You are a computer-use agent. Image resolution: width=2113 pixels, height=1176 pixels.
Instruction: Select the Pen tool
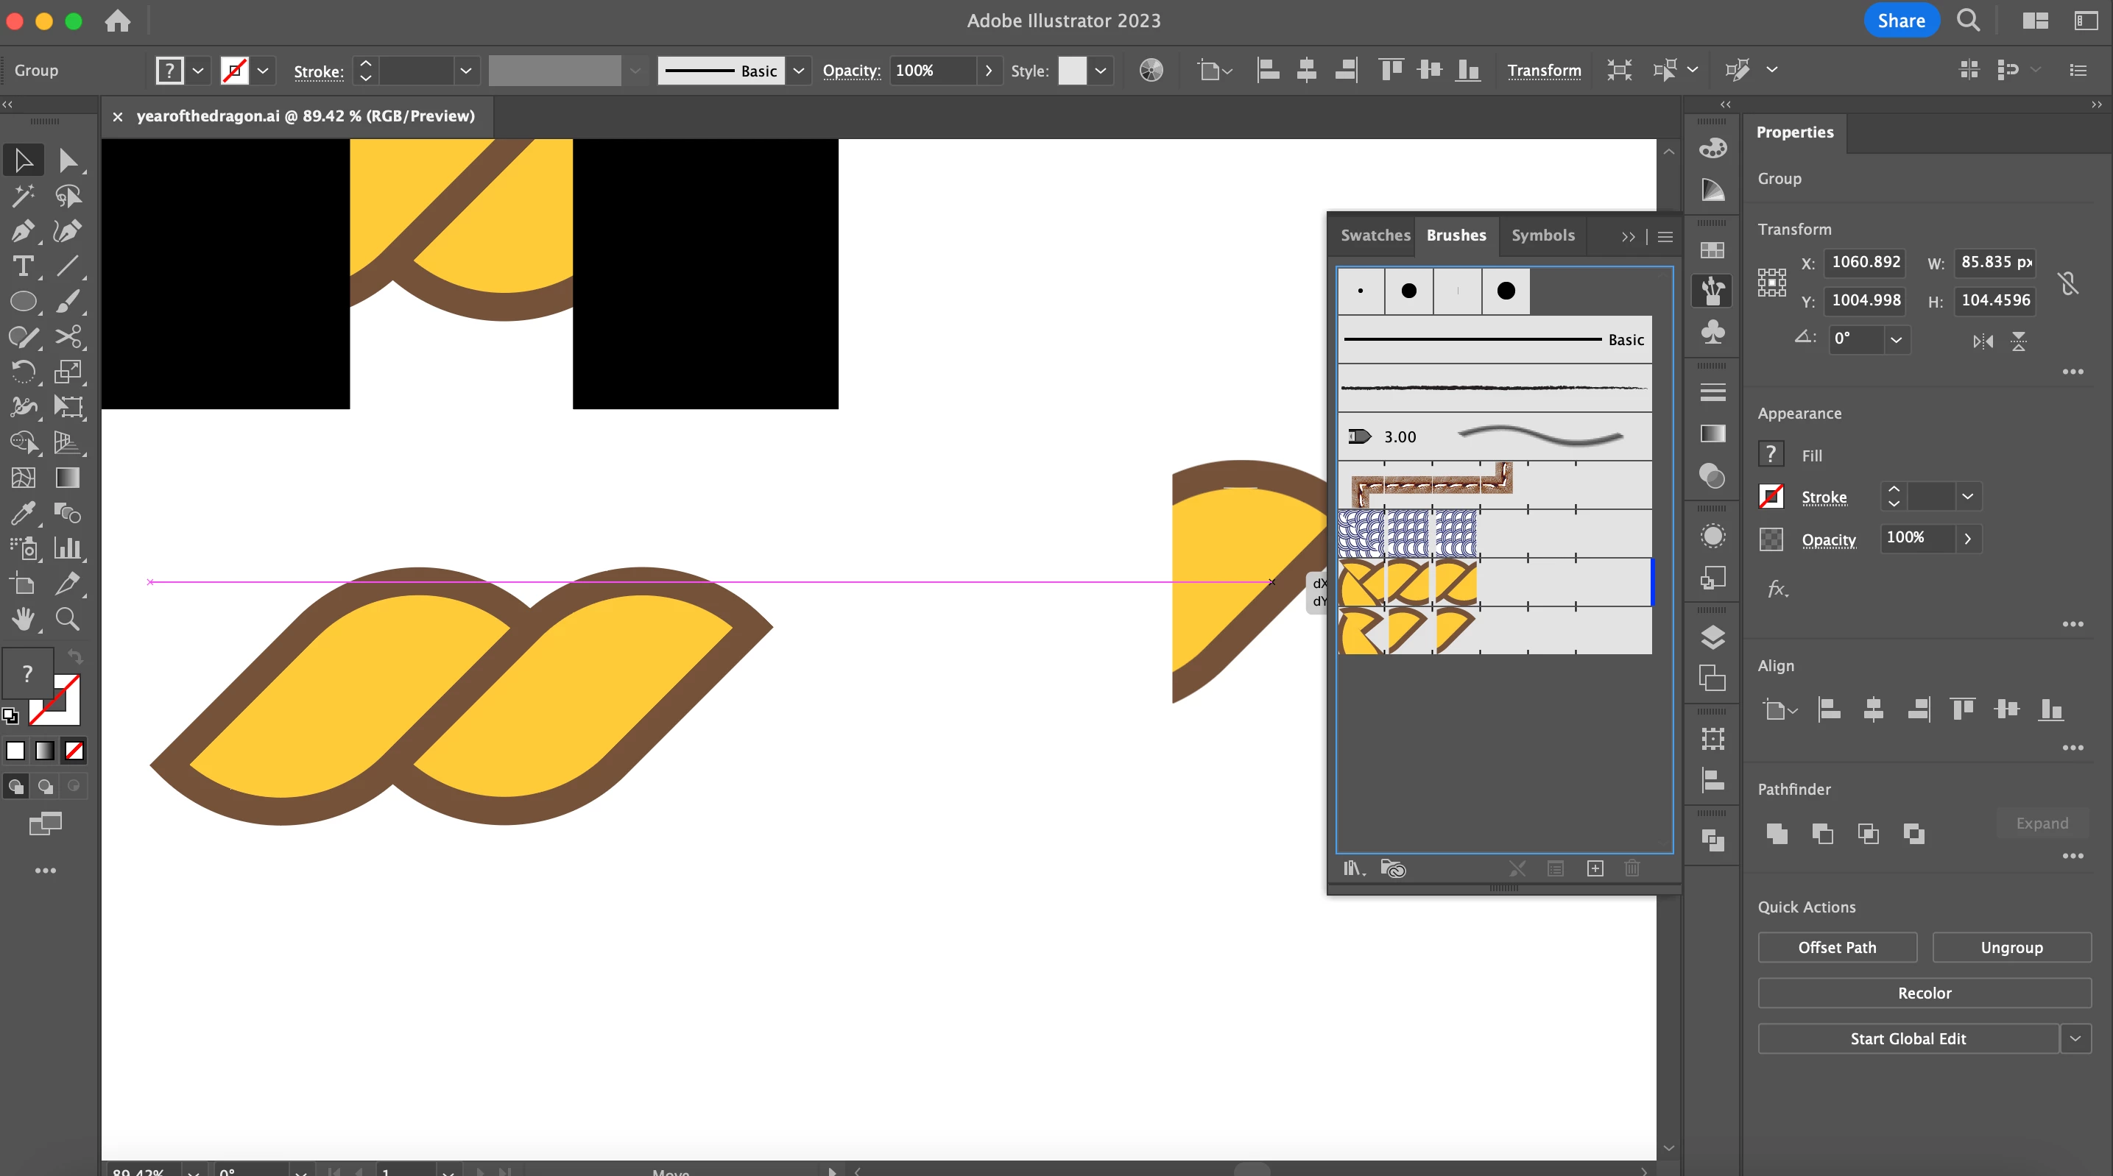(x=22, y=231)
